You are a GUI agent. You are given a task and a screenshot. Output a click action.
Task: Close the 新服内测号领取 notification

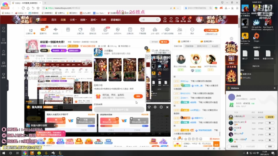(54, 125)
